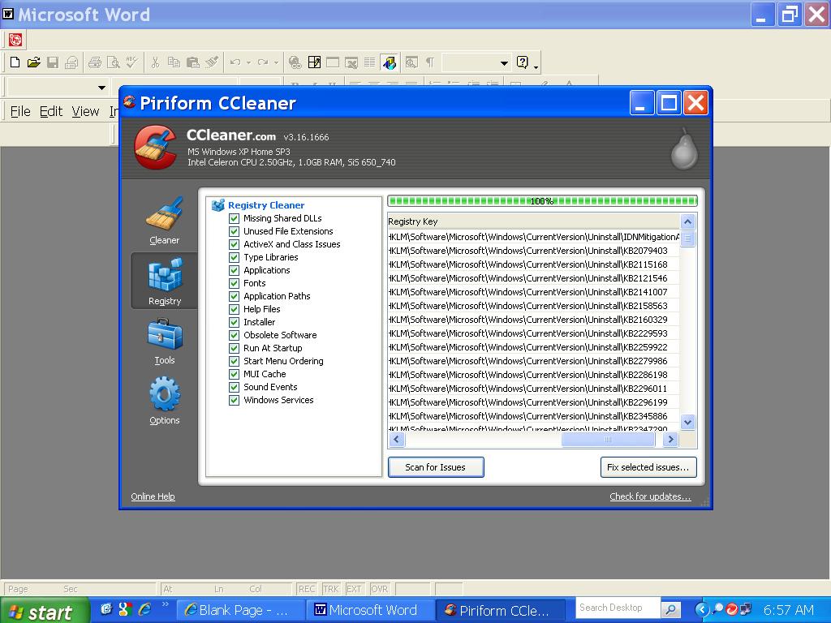Open the File menu in Word
The width and height of the screenshot is (831, 623).
pos(20,111)
